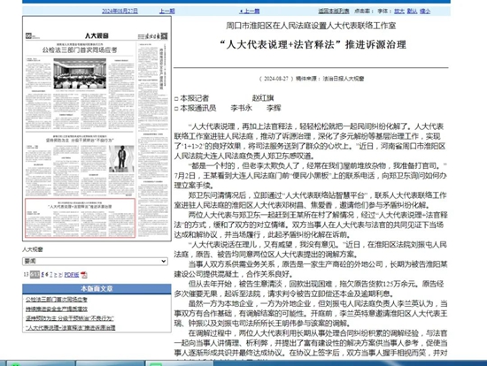
Task: Open the second article link in 本版面文章
Action: coord(56,309)
